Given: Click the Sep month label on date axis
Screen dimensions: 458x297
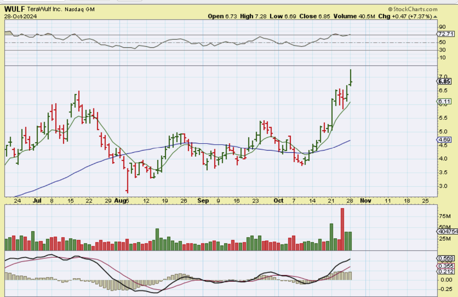Looking at the screenshot, I should tap(203, 201).
